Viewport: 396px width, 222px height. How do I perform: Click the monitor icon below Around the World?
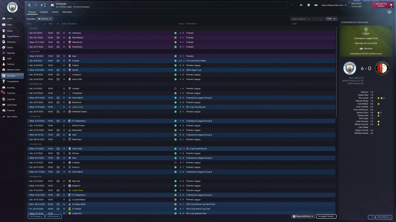pyautogui.click(x=390, y=12)
